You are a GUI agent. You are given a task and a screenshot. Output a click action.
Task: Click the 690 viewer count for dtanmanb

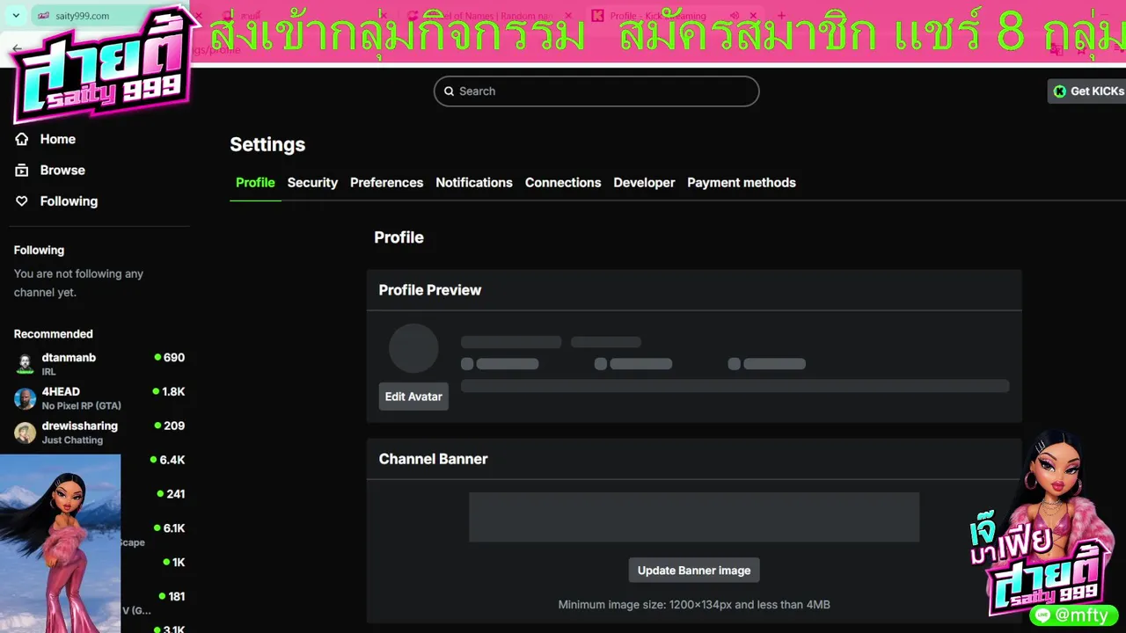[x=170, y=358]
